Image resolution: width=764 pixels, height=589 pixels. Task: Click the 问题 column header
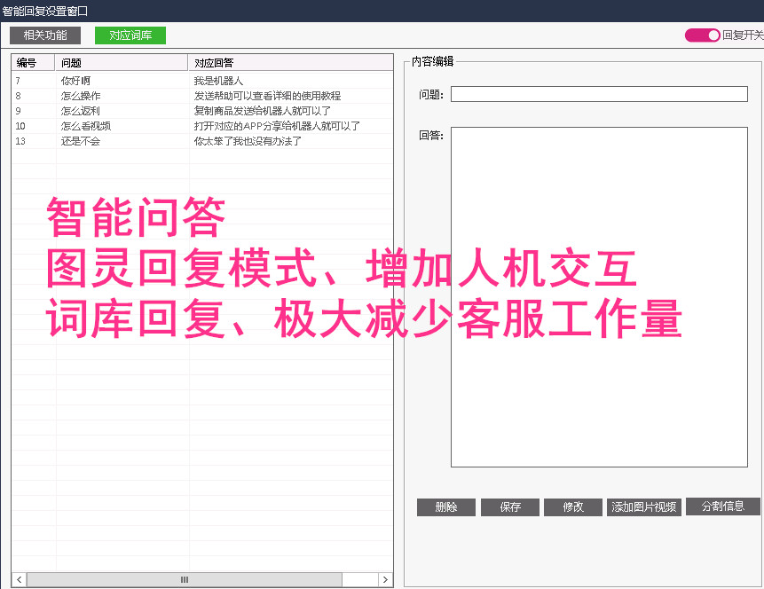click(x=122, y=63)
